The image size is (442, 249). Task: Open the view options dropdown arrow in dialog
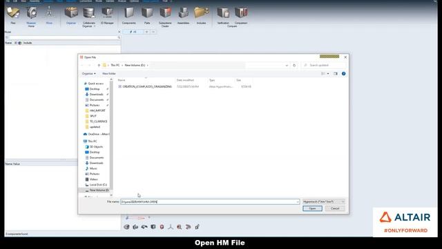point(328,74)
